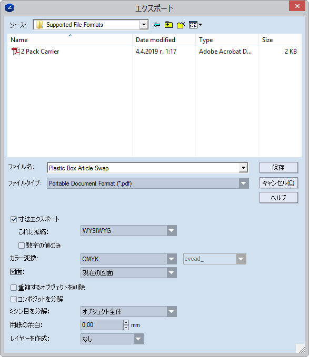Click the 保存 save button
The image size is (309, 357).
tap(278, 168)
